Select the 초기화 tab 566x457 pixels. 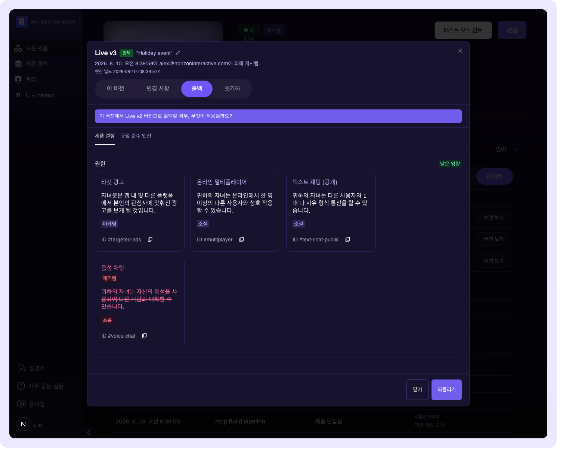click(x=232, y=88)
